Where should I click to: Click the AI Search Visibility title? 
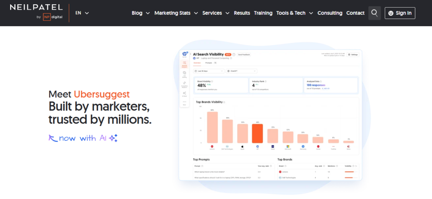pyautogui.click(x=208, y=54)
